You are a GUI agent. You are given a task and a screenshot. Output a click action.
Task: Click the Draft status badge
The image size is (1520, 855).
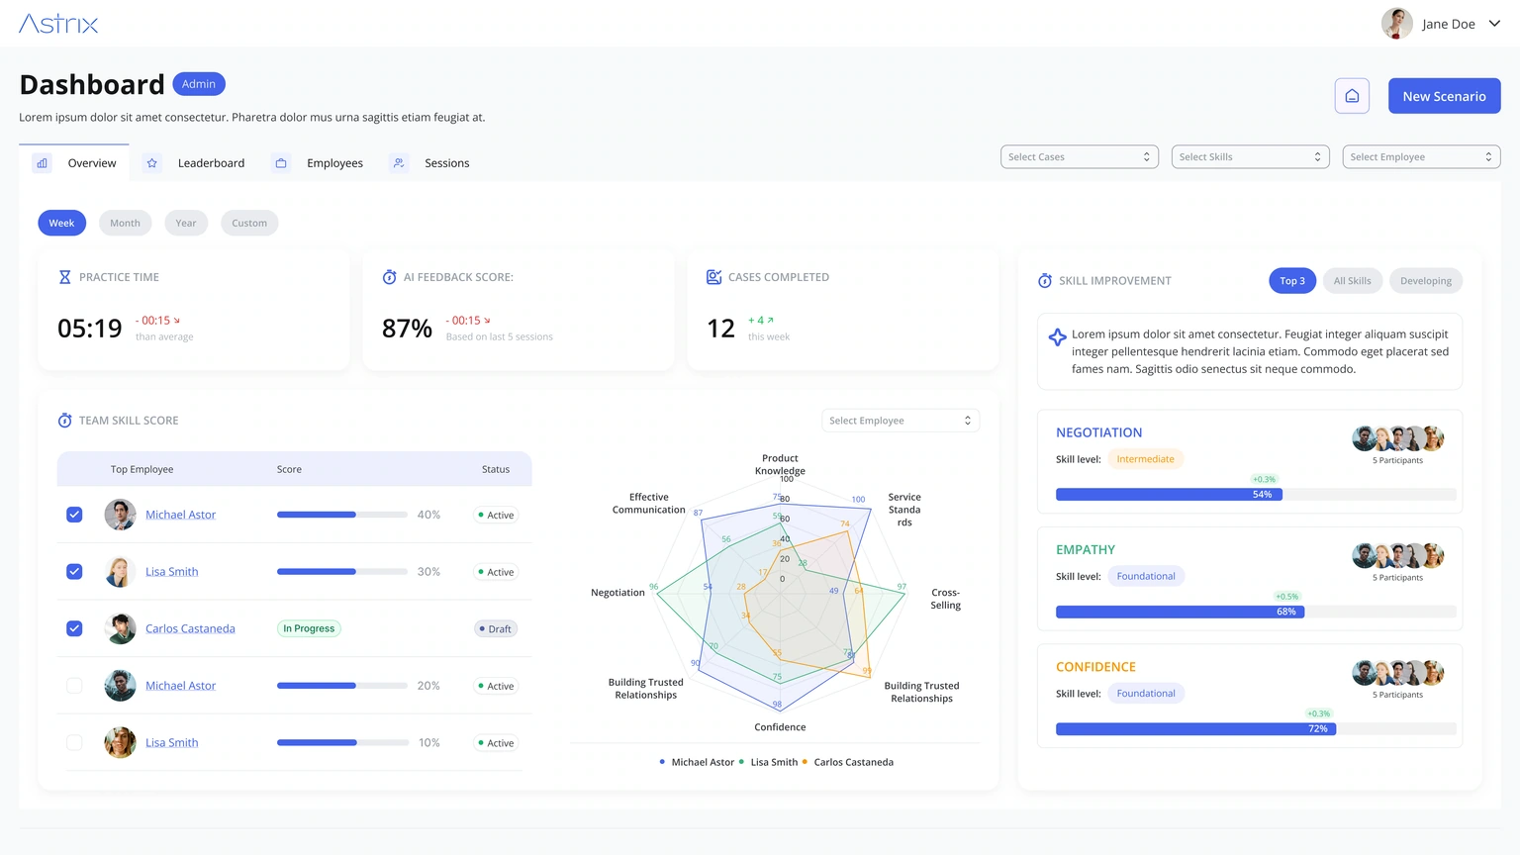click(x=496, y=628)
